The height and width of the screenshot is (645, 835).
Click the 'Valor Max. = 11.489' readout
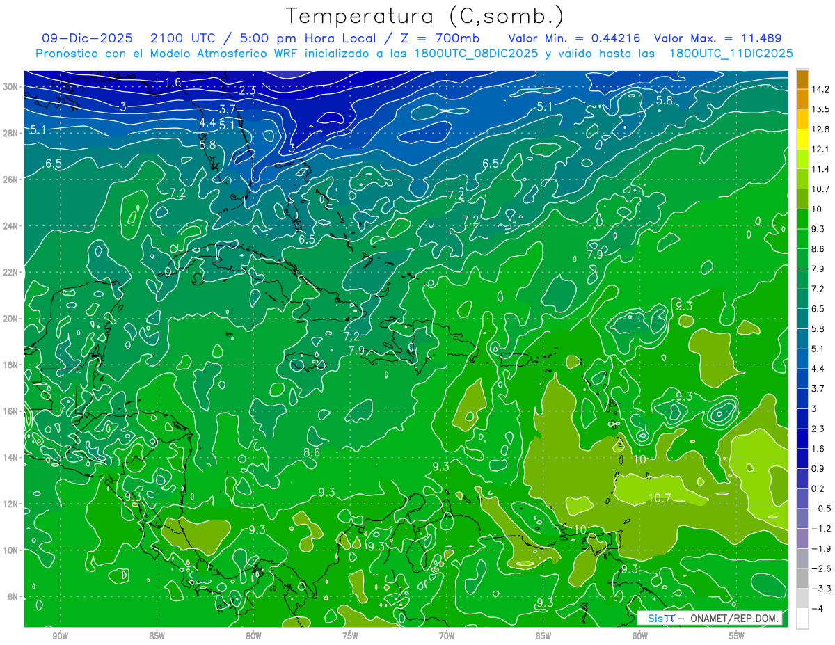pos(718,38)
